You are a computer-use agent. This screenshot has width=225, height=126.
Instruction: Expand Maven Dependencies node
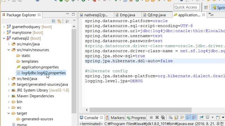click(9, 96)
